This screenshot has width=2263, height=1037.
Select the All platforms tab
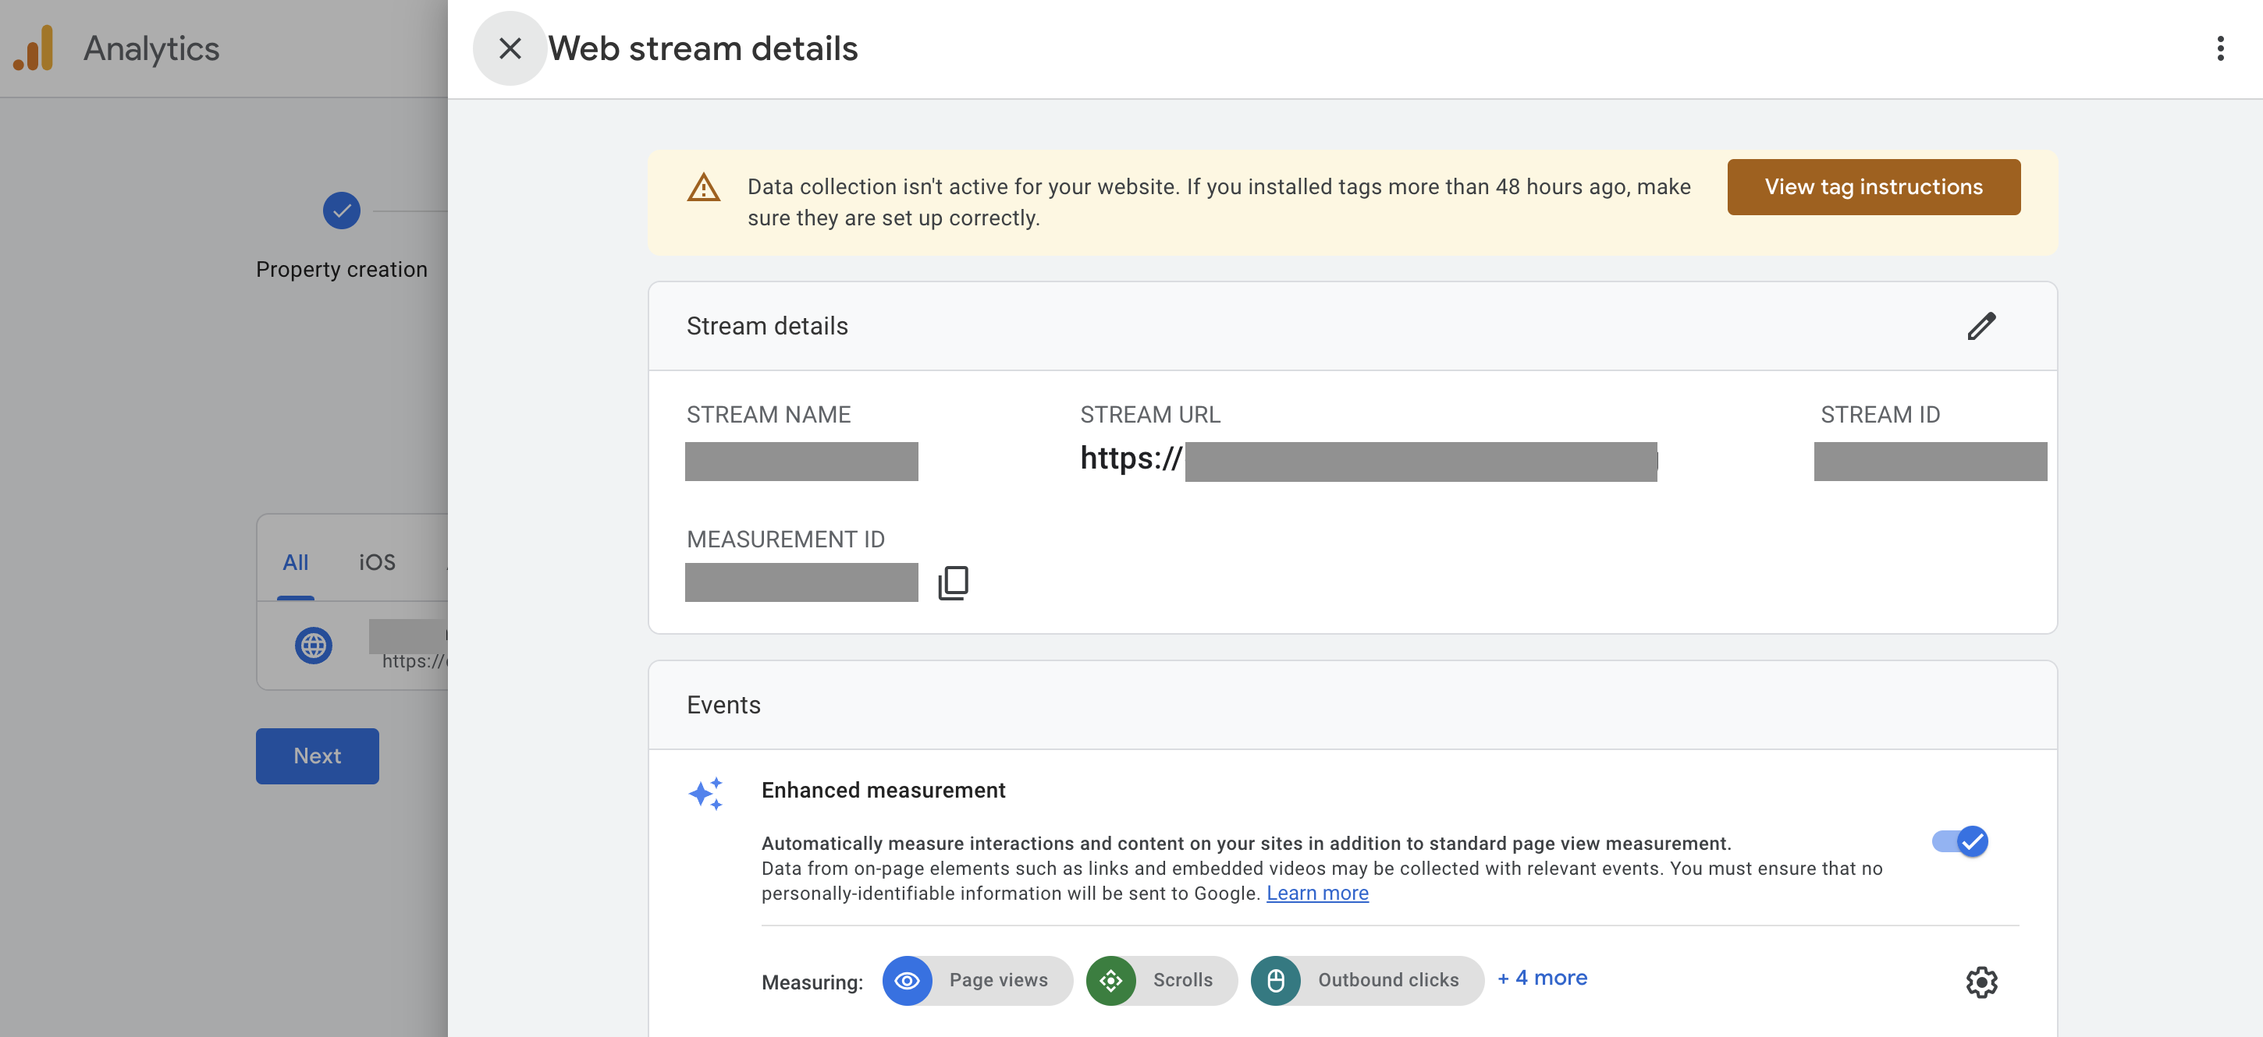pyautogui.click(x=295, y=562)
